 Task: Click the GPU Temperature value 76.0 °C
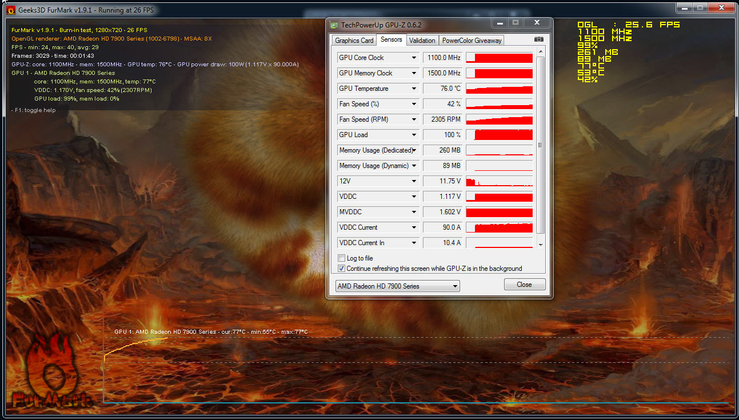pyautogui.click(x=443, y=89)
